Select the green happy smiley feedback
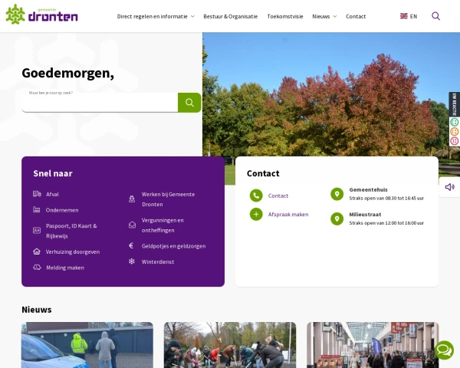Viewport: 460px width, 368px height. pos(454,122)
